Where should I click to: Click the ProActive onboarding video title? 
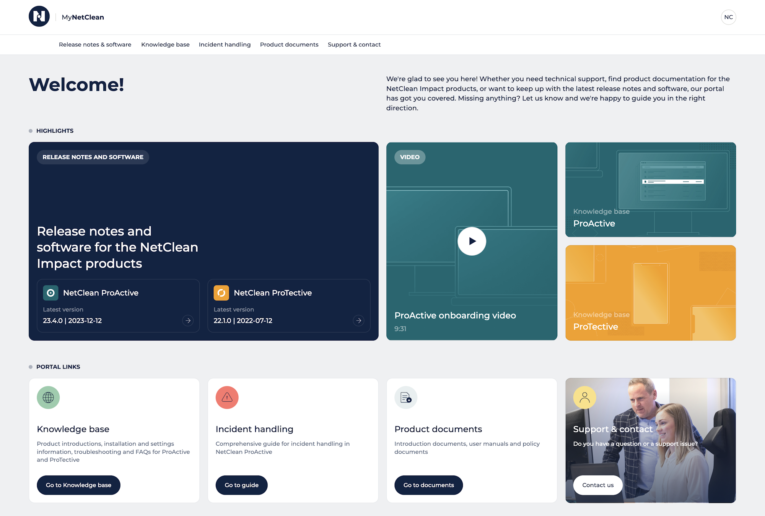pyautogui.click(x=455, y=315)
